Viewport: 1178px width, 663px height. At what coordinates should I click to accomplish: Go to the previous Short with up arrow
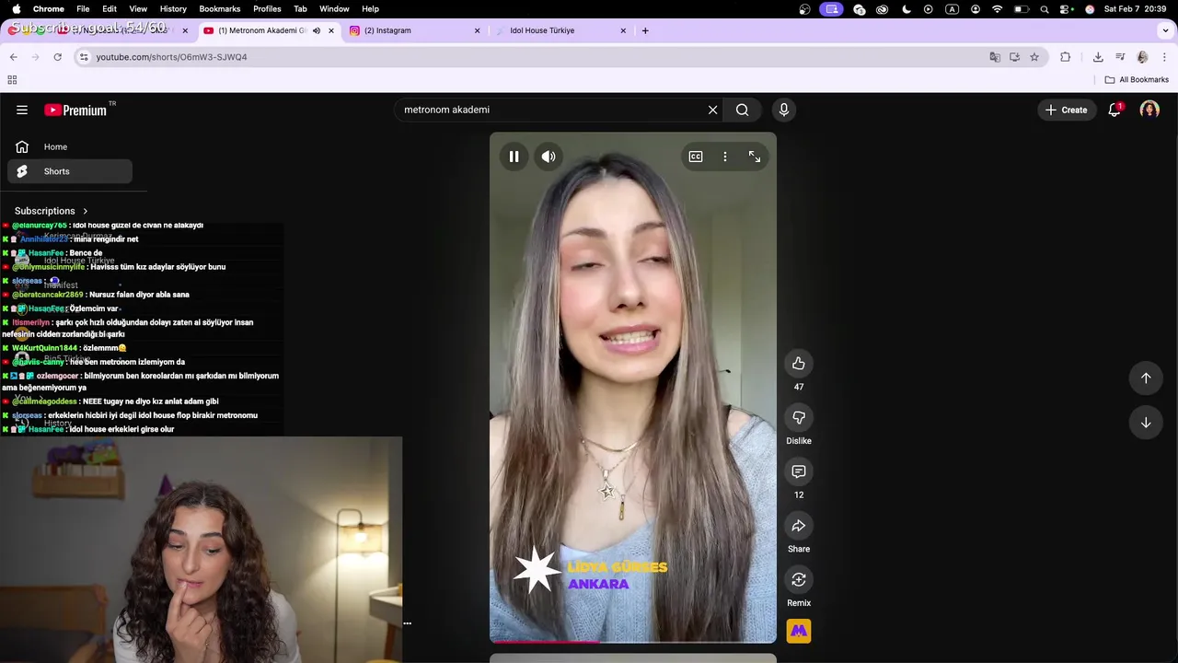click(1146, 378)
